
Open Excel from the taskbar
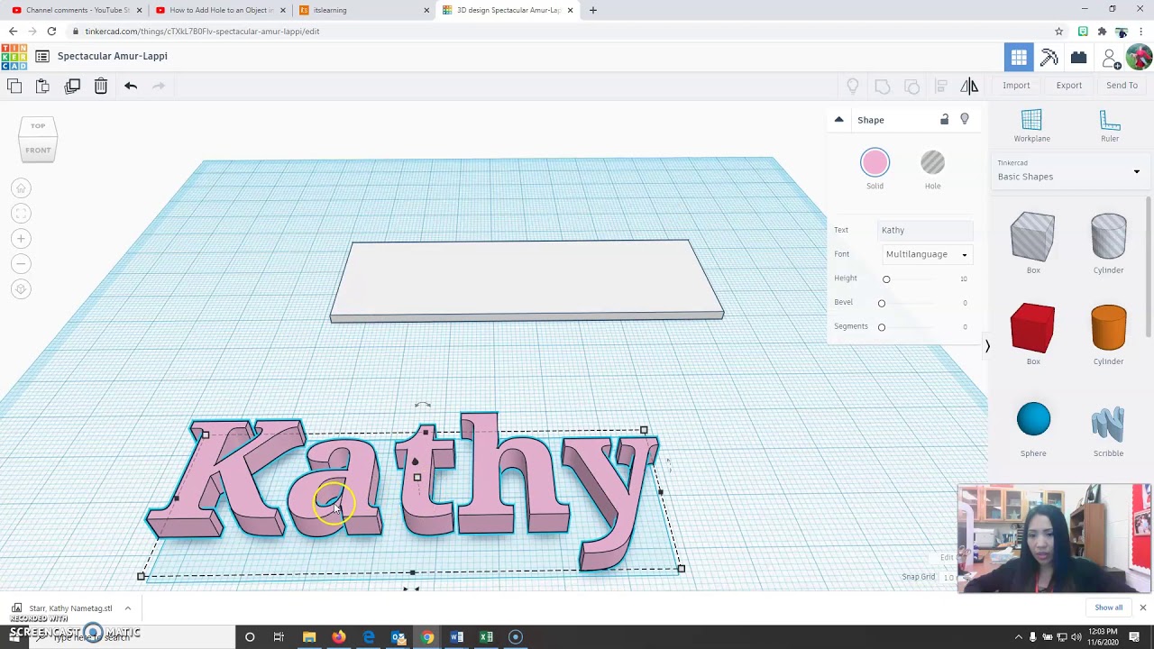pyautogui.click(x=487, y=637)
